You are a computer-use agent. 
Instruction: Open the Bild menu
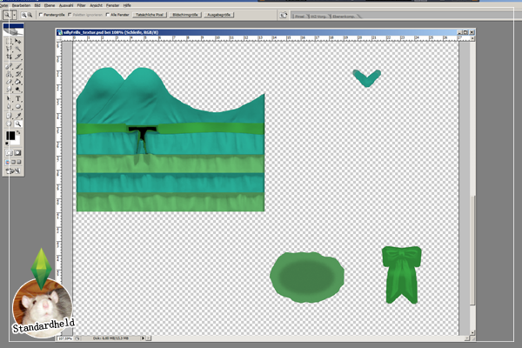[x=37, y=5]
